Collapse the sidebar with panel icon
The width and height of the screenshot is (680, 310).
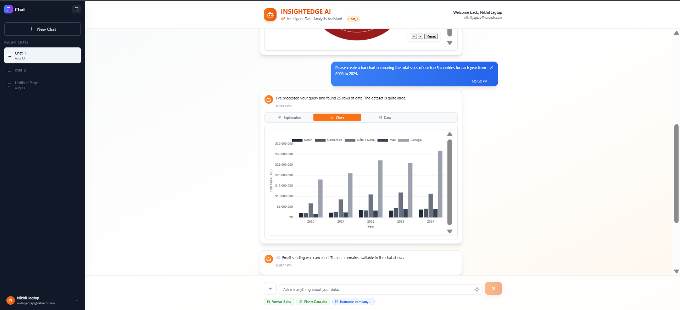[77, 9]
